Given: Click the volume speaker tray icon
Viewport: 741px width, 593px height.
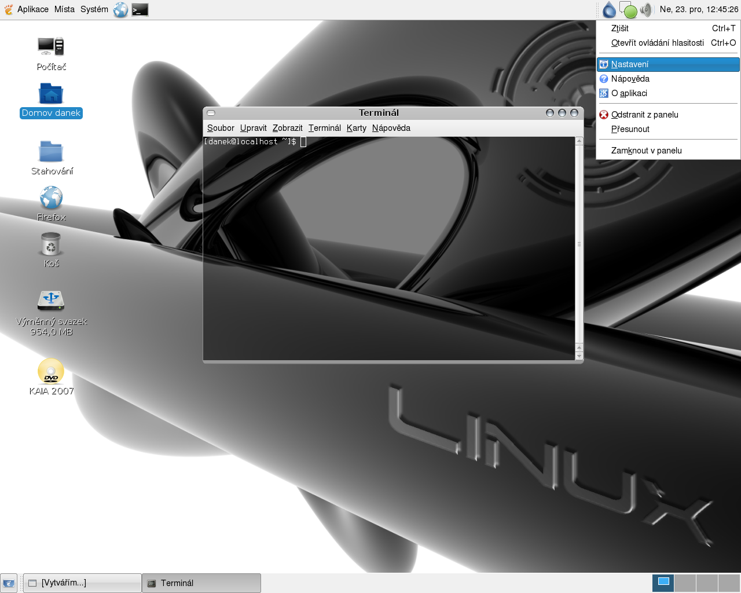Looking at the screenshot, I should pos(646,10).
